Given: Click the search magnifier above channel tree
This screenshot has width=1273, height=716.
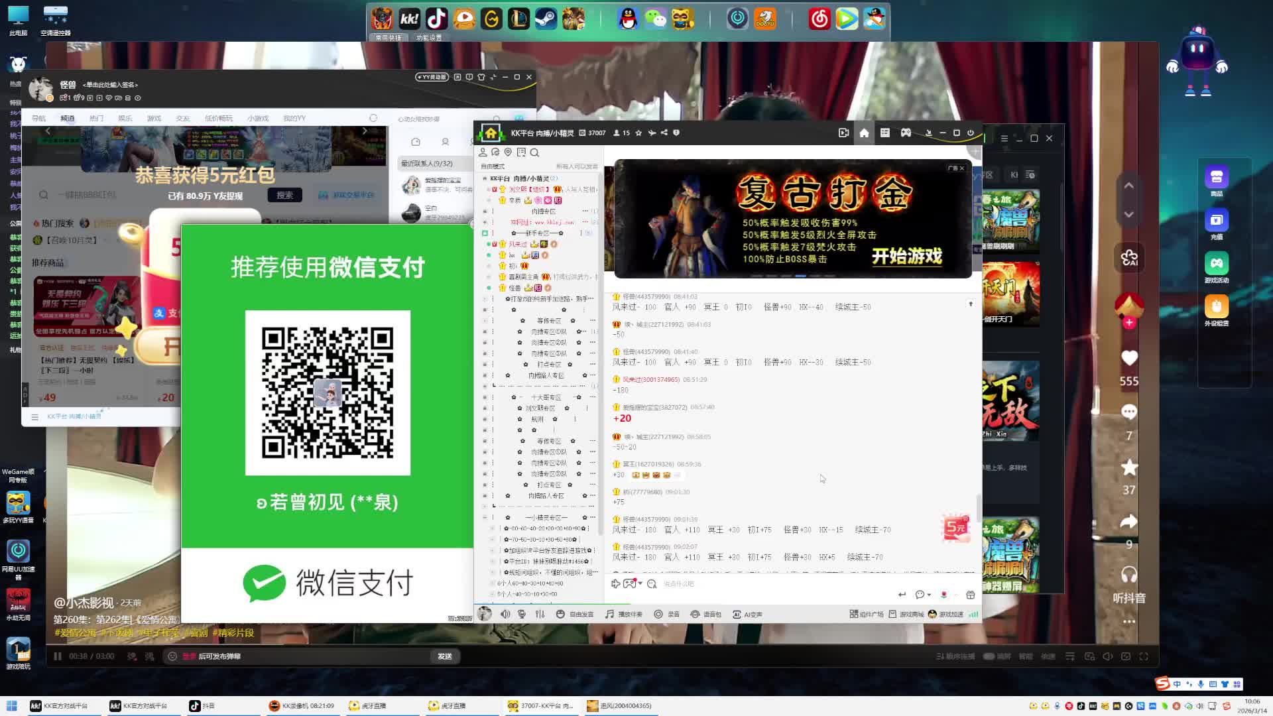Looking at the screenshot, I should [x=534, y=152].
